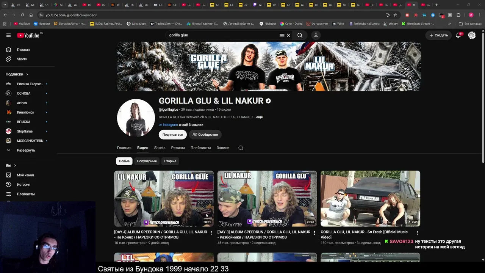Switch to the channel Shorts tab
This screenshot has height=273, width=485.
(x=160, y=148)
